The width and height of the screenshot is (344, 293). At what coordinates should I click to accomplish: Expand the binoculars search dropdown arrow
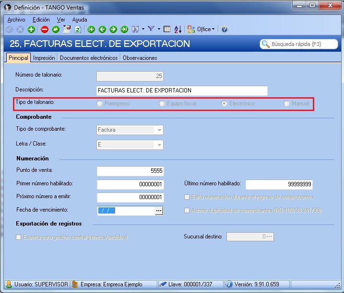pos(143,29)
